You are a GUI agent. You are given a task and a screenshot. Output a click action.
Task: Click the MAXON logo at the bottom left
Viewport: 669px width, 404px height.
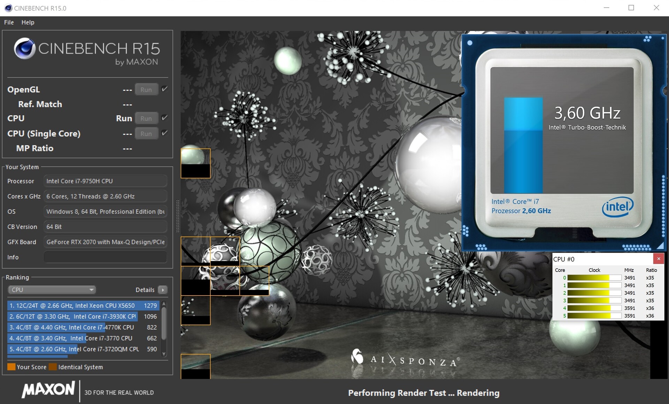(x=48, y=390)
